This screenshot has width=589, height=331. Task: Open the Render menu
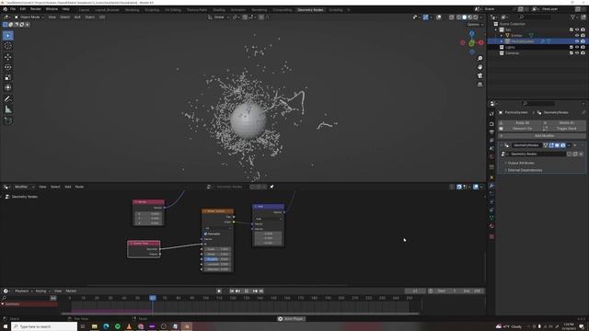(36, 9)
